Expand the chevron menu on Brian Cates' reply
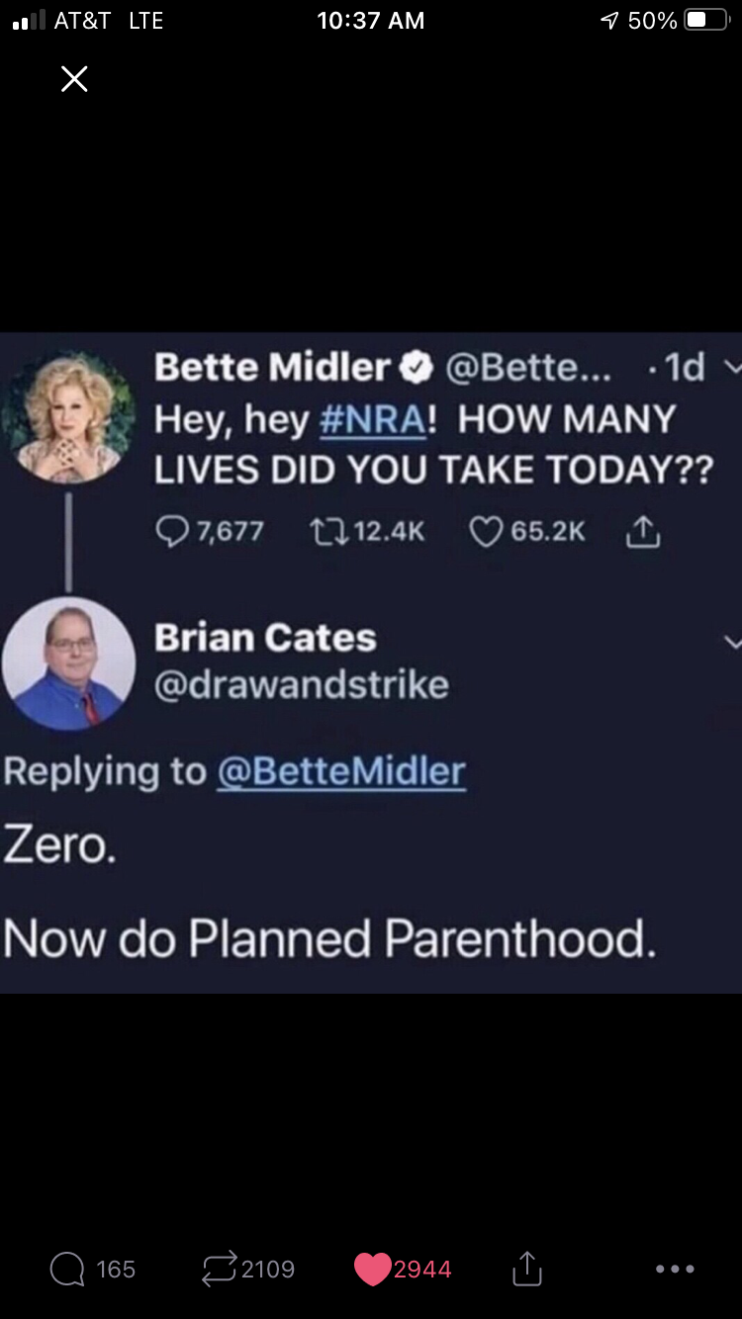 point(731,643)
